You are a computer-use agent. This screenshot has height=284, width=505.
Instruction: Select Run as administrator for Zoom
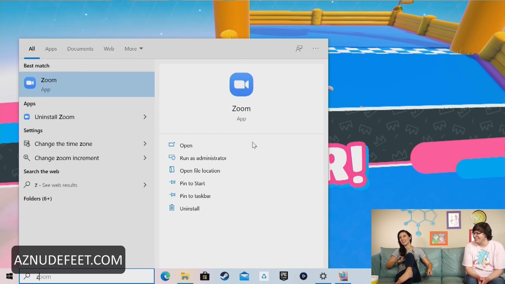point(203,158)
